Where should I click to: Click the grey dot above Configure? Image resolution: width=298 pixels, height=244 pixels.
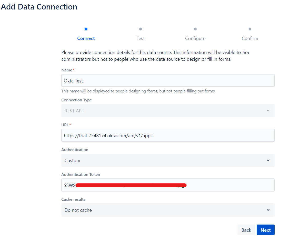tap(195, 29)
